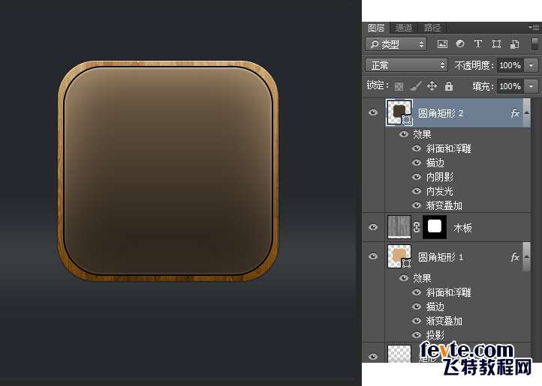Click the 木板 layer mask link icon
This screenshot has width=542, height=386.
coord(417,227)
